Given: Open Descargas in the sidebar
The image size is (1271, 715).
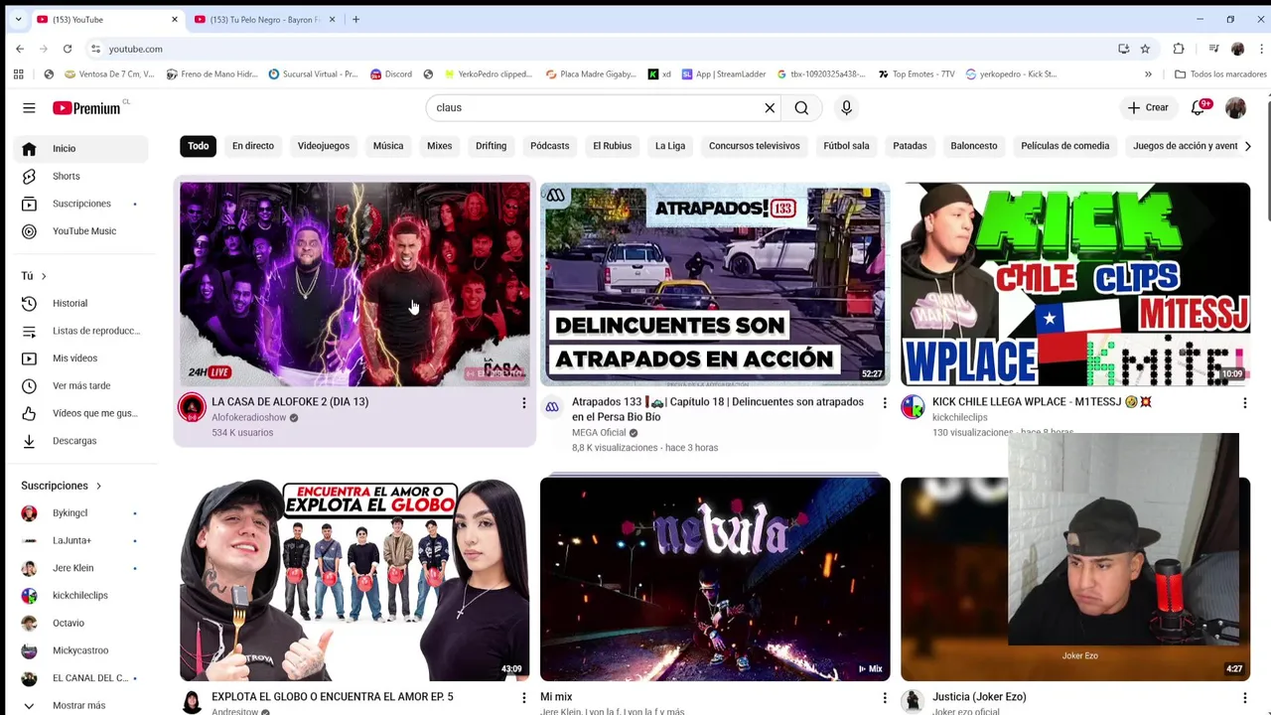Looking at the screenshot, I should [x=81, y=441].
